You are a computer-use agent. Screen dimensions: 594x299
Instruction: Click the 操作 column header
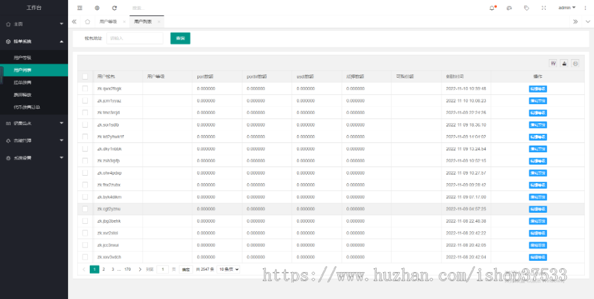tap(537, 76)
